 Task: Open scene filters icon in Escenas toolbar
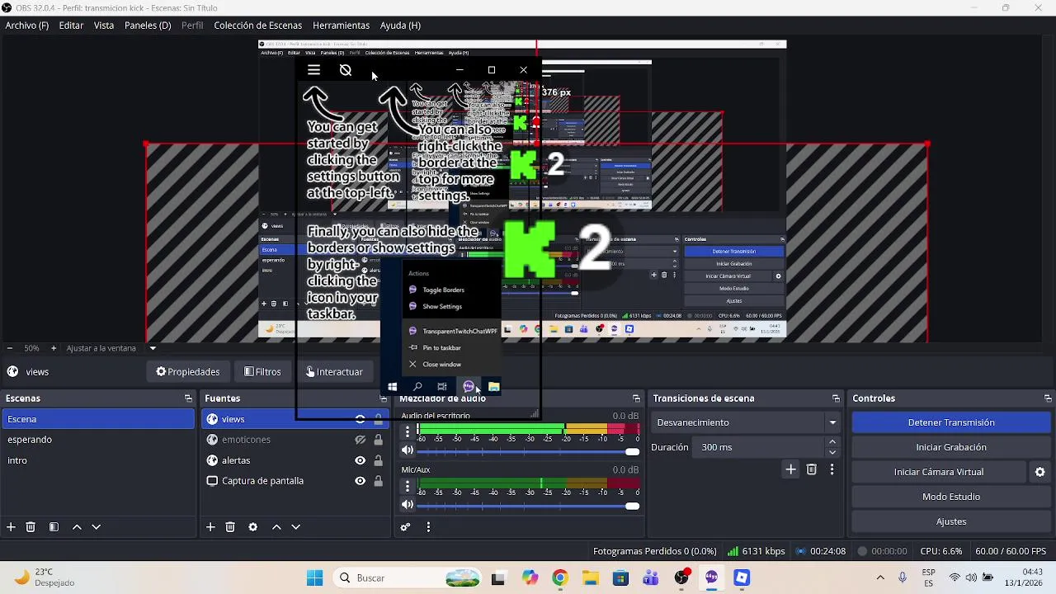pos(54,527)
